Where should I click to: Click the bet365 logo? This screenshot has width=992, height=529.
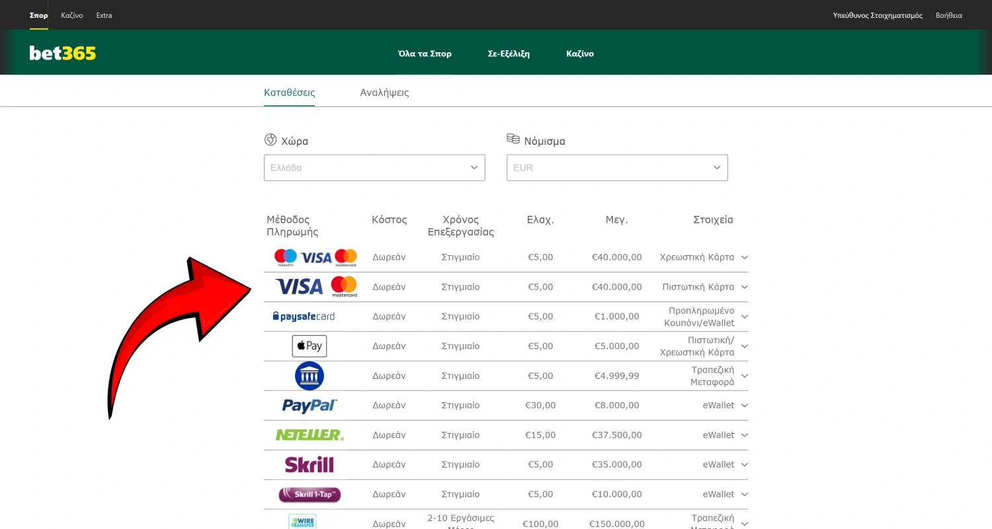(63, 54)
